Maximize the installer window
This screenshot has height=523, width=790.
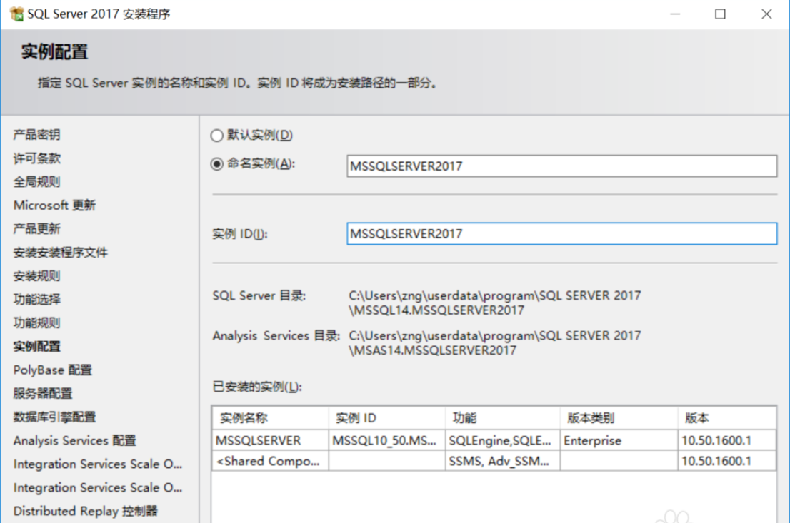720,14
